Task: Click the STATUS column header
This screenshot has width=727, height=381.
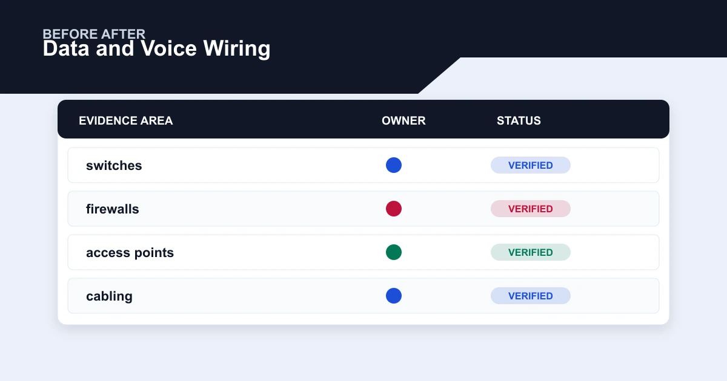Action: click(519, 120)
